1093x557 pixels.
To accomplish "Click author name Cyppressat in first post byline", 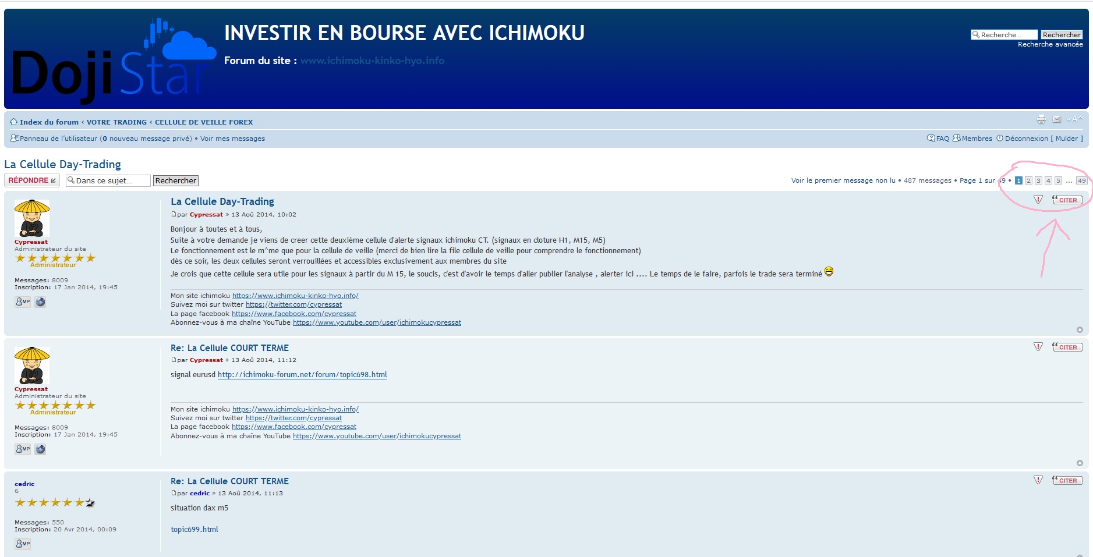I will [206, 215].
